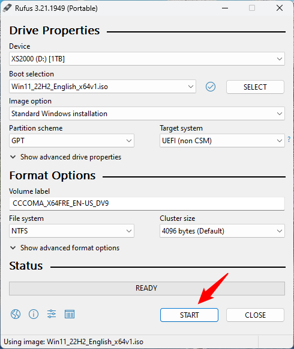This screenshot has height=349, width=294.
Task: Minimize the Rufus window
Action: pos(225,8)
